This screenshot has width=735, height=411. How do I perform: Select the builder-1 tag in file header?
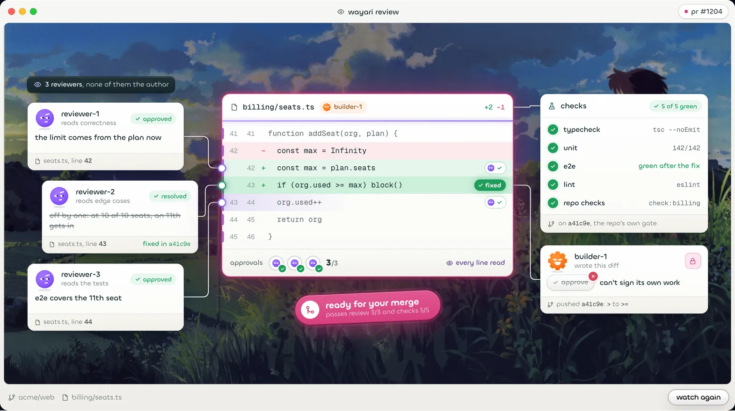click(x=343, y=107)
